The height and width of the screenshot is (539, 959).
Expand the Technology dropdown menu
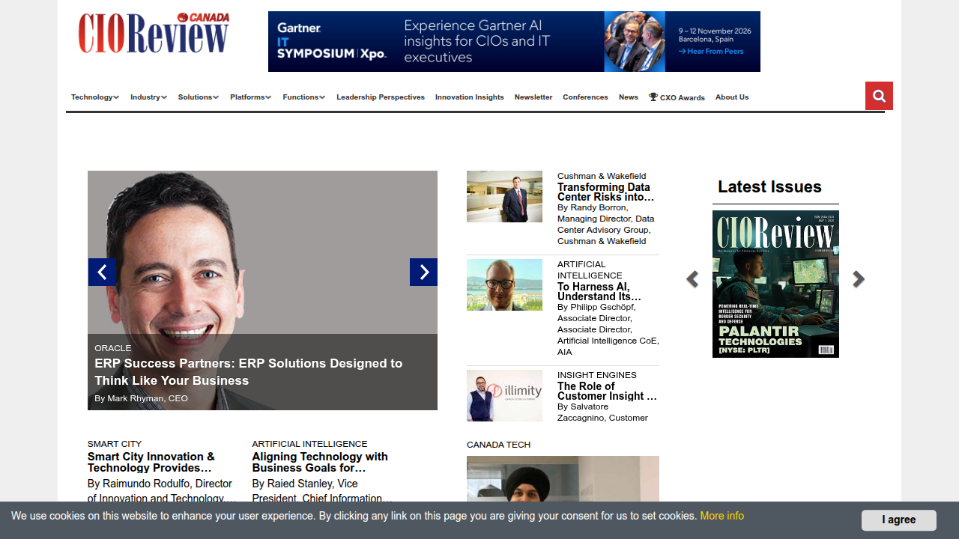(x=95, y=97)
